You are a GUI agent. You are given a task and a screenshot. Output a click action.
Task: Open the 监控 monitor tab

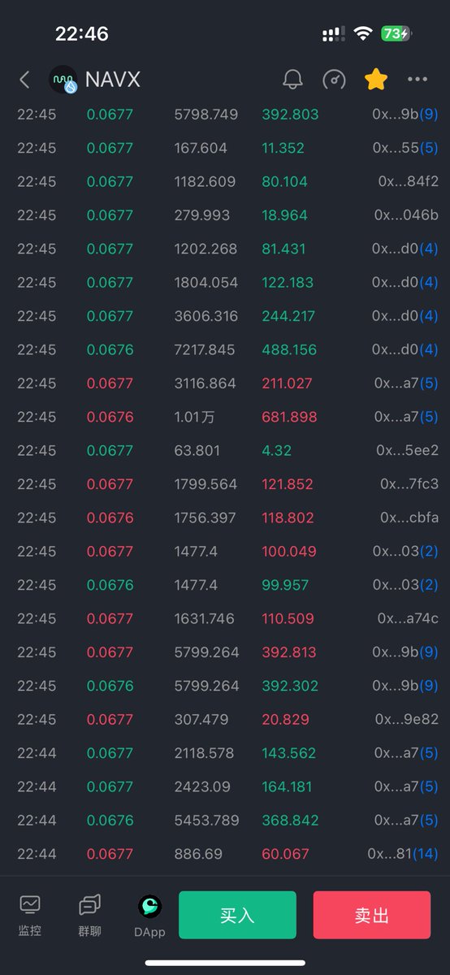[30, 916]
